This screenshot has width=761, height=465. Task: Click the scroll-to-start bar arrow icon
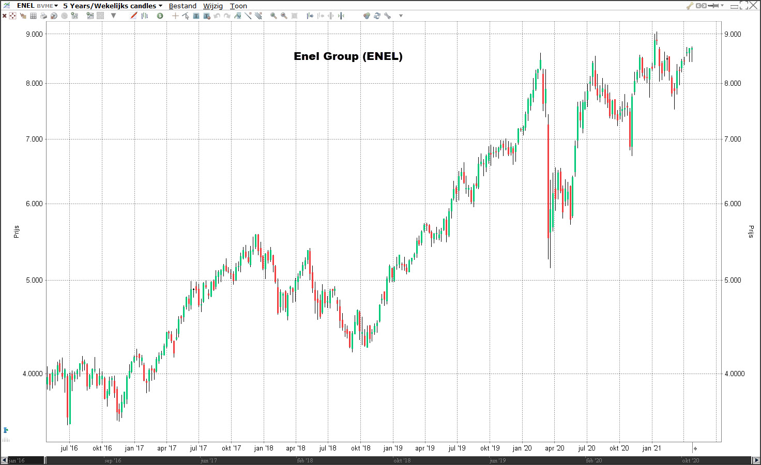point(321,16)
